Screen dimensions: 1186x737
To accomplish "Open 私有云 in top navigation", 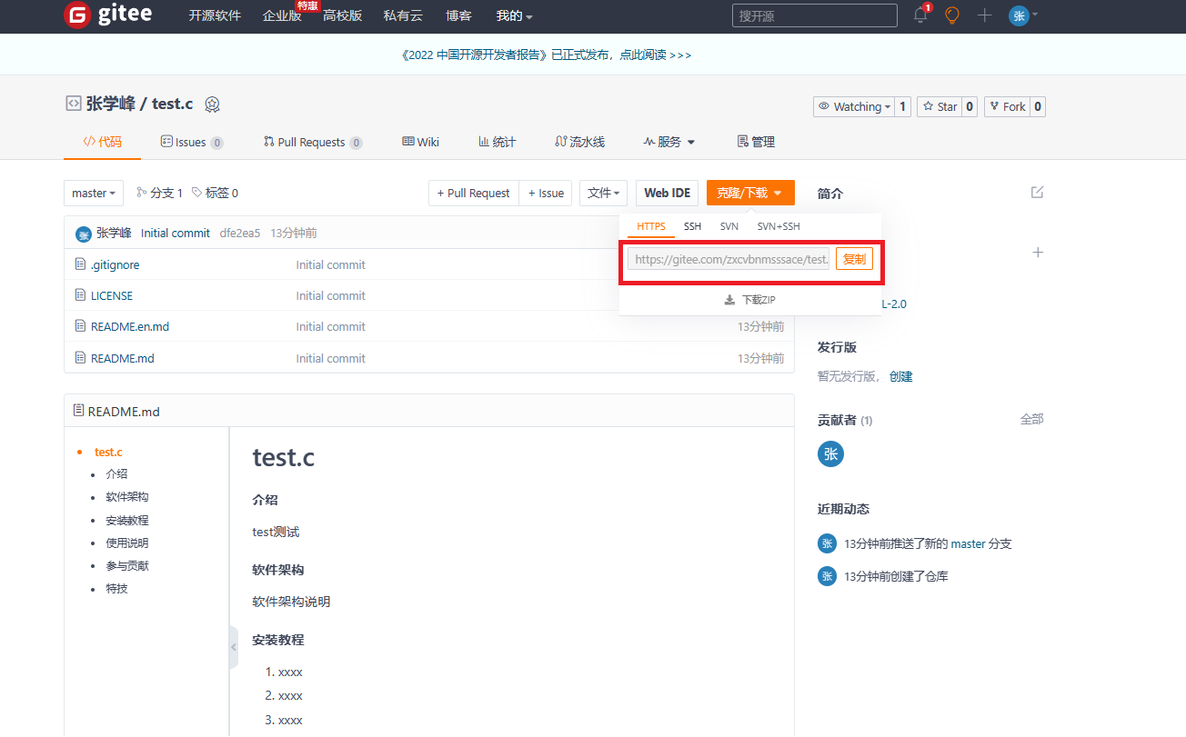I will (403, 15).
